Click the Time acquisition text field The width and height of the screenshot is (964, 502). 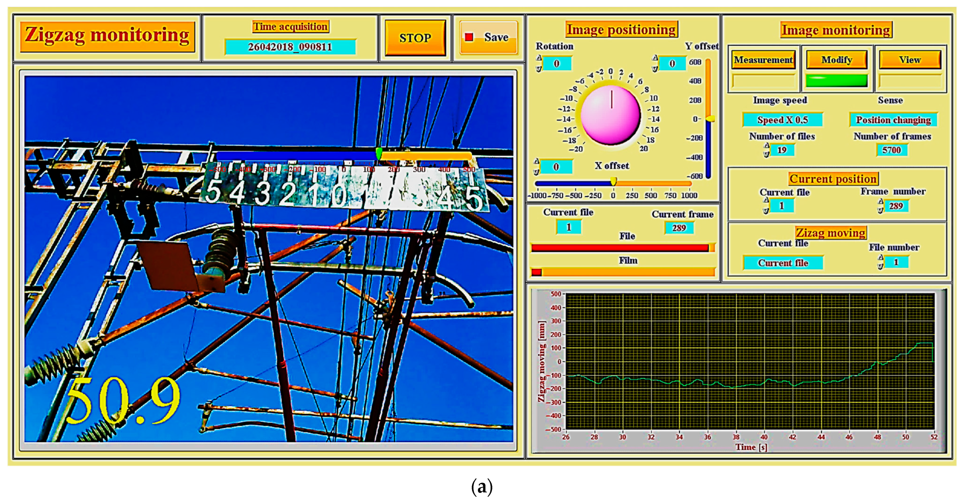point(290,47)
